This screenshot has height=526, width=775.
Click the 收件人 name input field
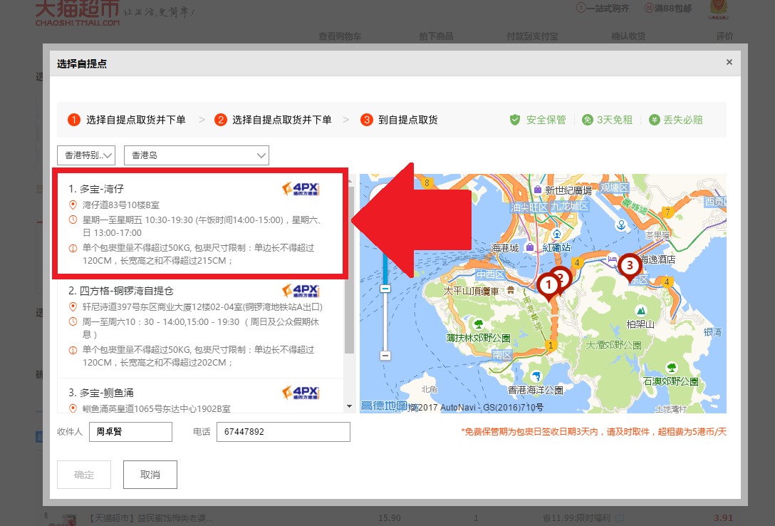click(x=130, y=432)
